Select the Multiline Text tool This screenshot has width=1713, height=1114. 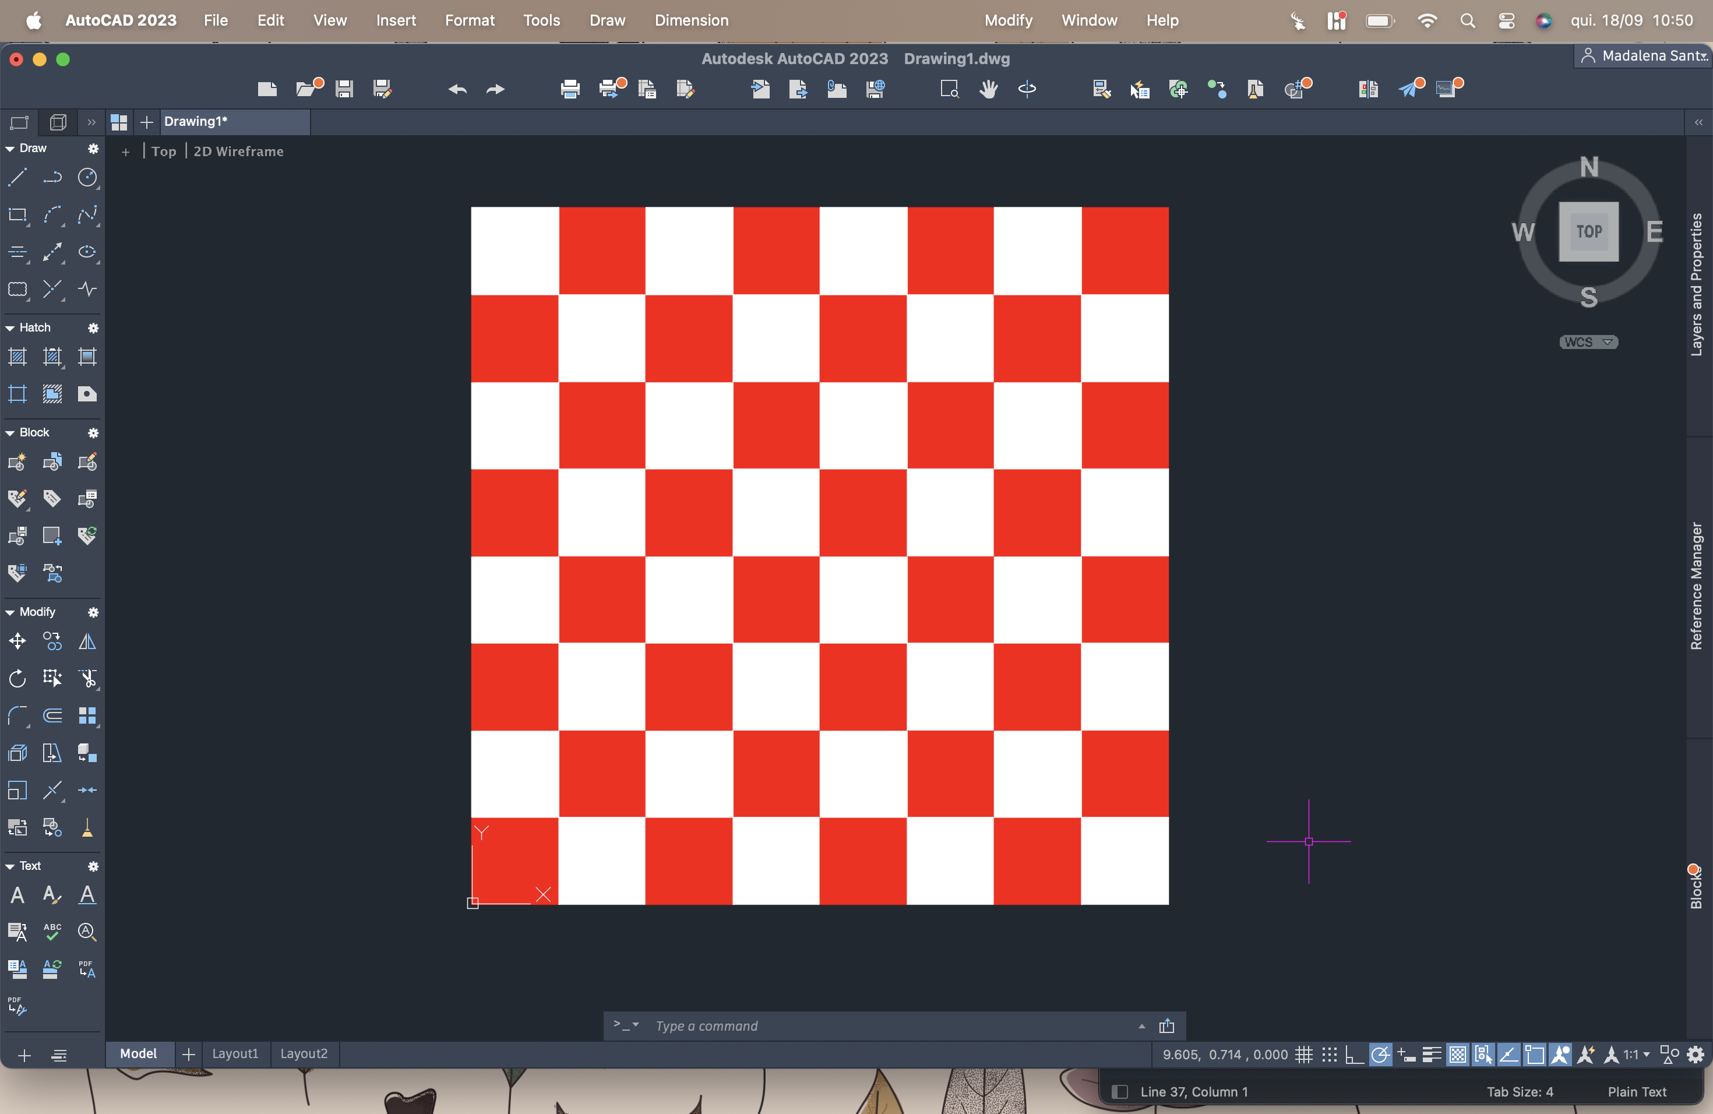click(17, 896)
